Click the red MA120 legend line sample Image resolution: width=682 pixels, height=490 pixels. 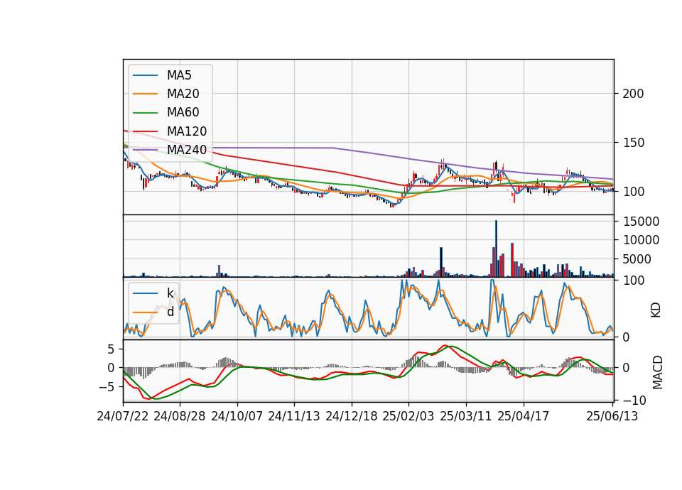click(x=145, y=131)
